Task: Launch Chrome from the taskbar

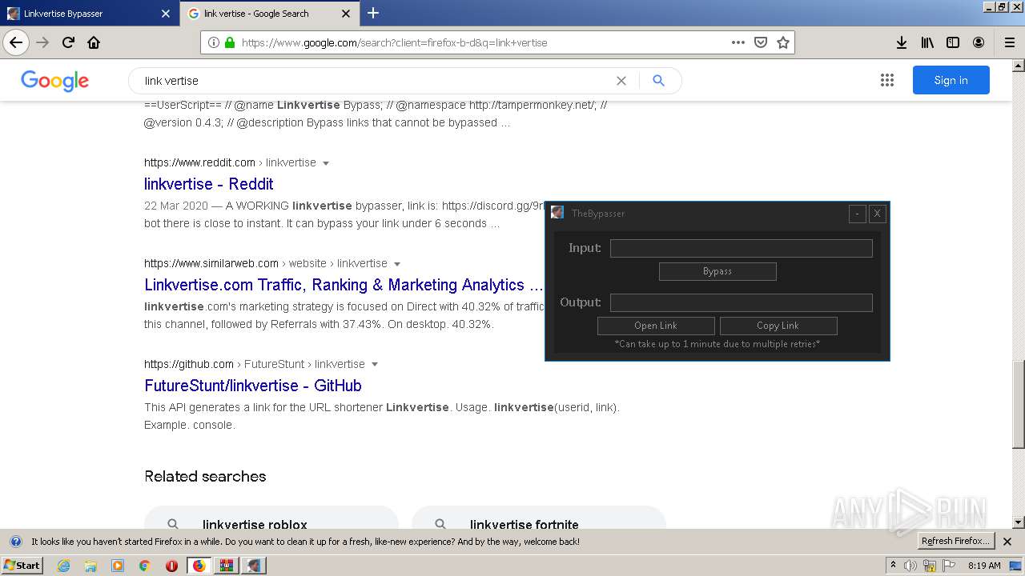Action: pyautogui.click(x=144, y=566)
